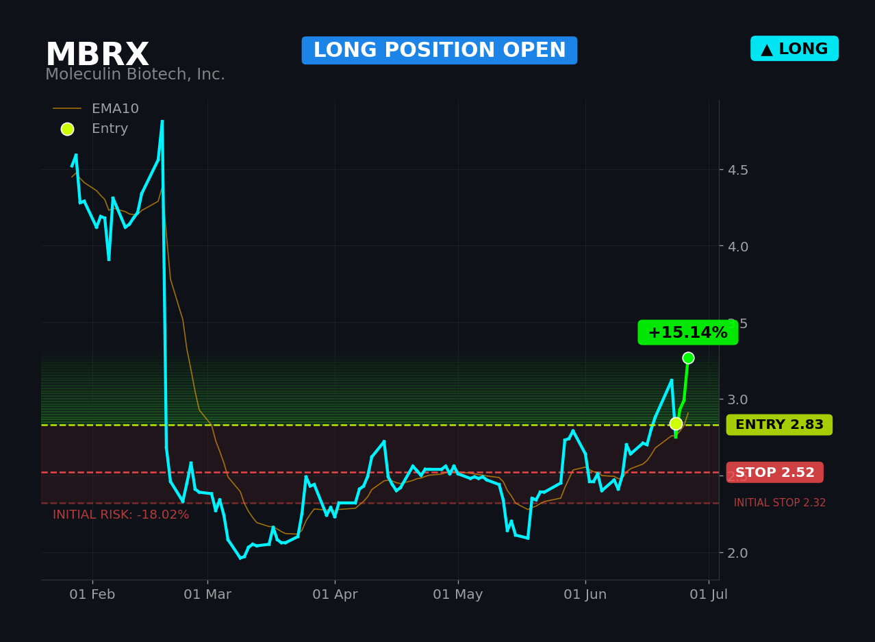
Task: Click the LONG POSITION OPEN banner
Action: (x=440, y=51)
